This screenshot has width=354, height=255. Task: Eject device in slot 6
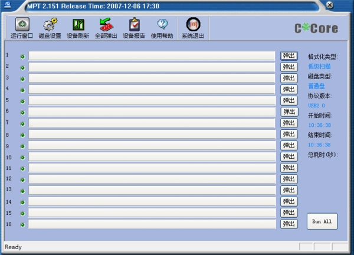pyautogui.click(x=290, y=112)
